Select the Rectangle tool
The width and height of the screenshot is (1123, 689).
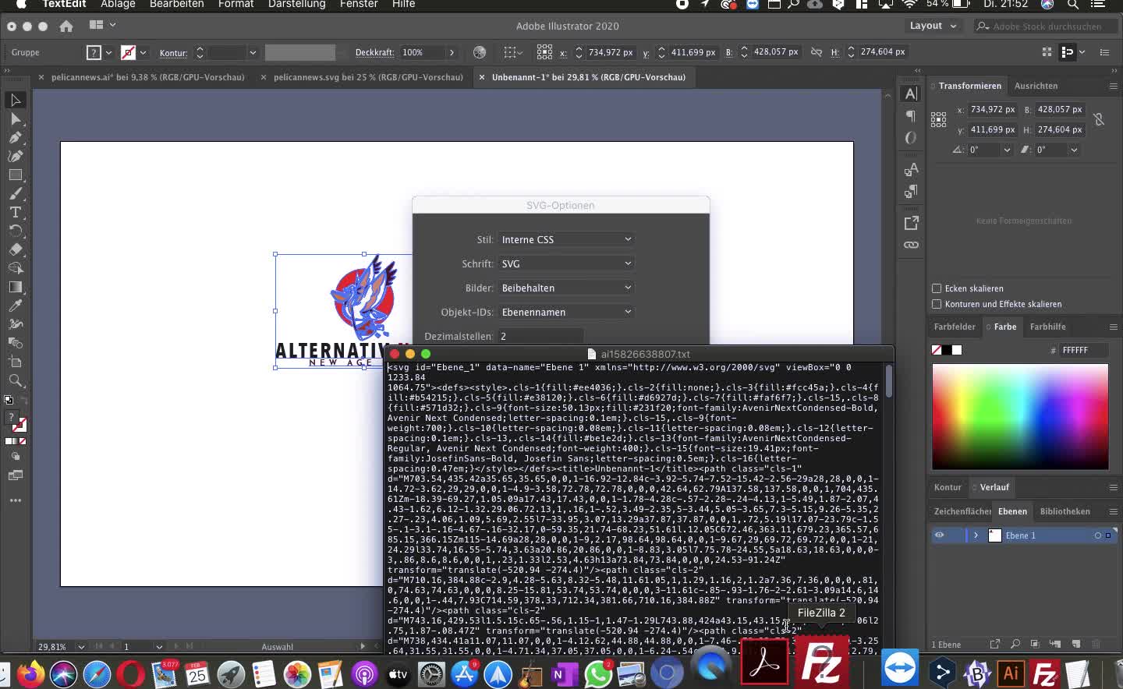[x=16, y=175]
